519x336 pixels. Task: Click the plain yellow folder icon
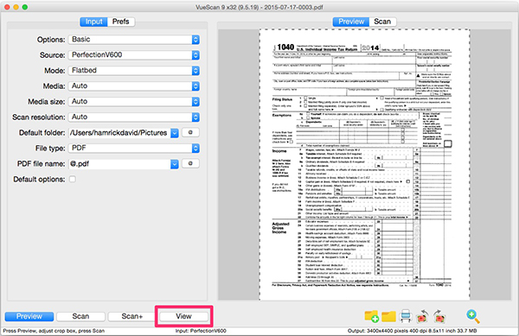click(x=388, y=316)
